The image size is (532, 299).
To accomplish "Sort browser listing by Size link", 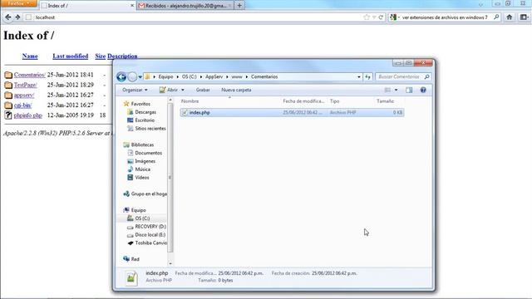I will (x=100, y=56).
